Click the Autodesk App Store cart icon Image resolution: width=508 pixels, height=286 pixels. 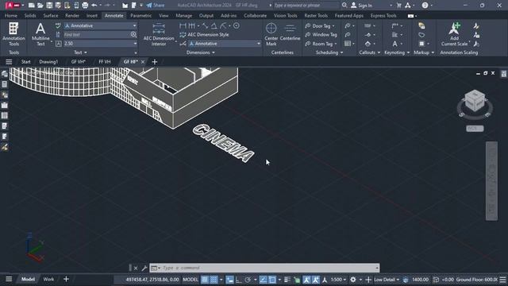(x=398, y=6)
